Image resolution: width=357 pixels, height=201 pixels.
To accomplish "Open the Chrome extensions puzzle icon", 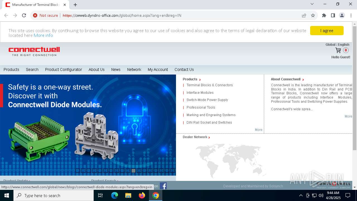I will pos(324,15).
